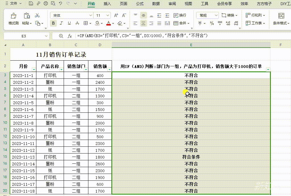Apply thousands separator style
This screenshot has height=196, width=291.
pyautogui.click(x=220, y=23)
